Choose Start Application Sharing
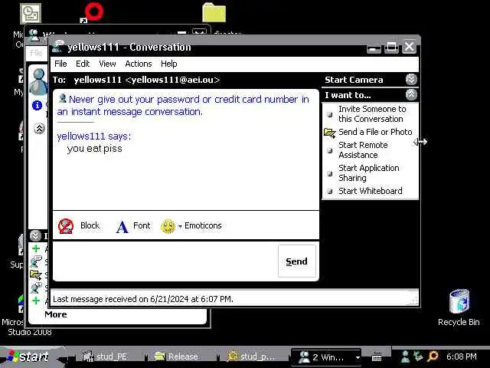The width and height of the screenshot is (490, 368). [x=369, y=172]
